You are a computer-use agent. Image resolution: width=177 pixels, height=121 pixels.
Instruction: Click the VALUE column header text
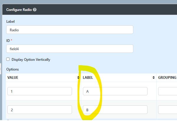coord(13,78)
